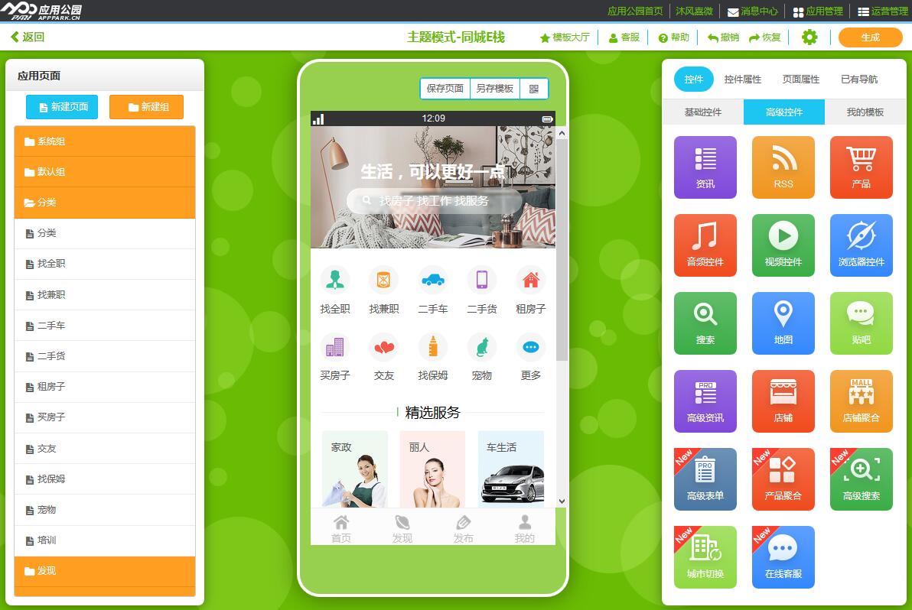
Task: Switch to the 页面属性 tab
Action: [800, 79]
